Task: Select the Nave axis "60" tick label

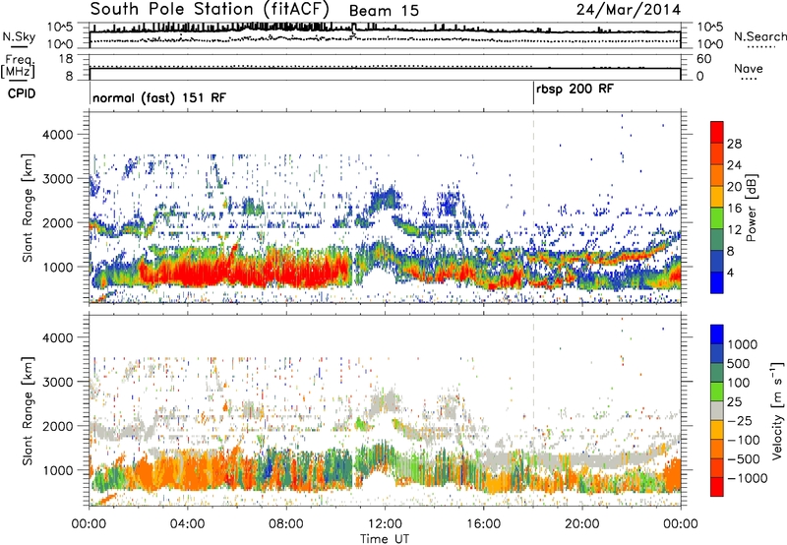Action: pyautogui.click(x=703, y=59)
